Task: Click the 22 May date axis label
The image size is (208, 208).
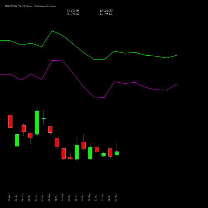Action: pos(116,198)
